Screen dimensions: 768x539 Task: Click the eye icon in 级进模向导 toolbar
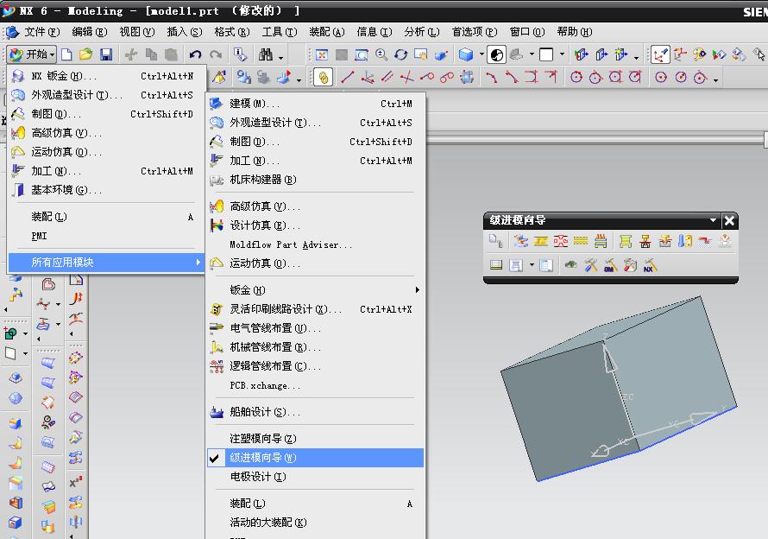coord(570,265)
